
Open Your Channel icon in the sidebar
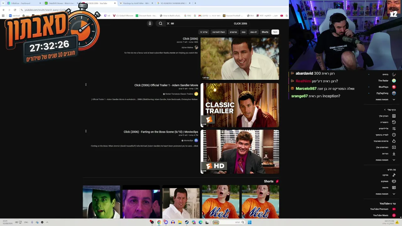394,116
